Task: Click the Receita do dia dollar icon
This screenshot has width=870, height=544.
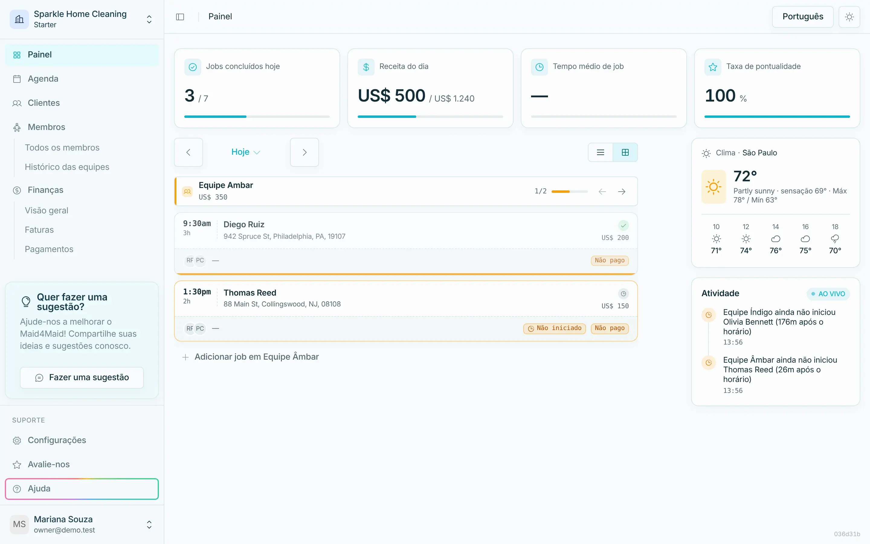Action: coord(366,67)
